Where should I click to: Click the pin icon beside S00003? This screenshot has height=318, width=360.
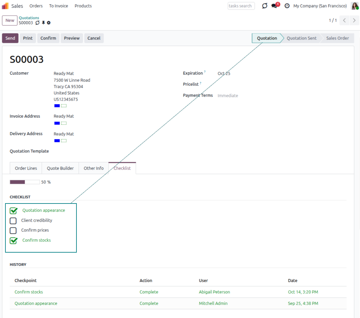point(43,23)
